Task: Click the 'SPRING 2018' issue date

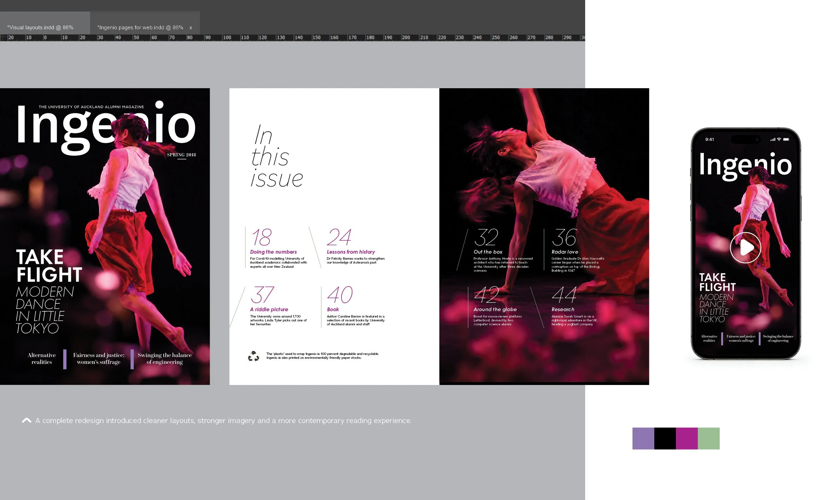Action: coord(182,155)
